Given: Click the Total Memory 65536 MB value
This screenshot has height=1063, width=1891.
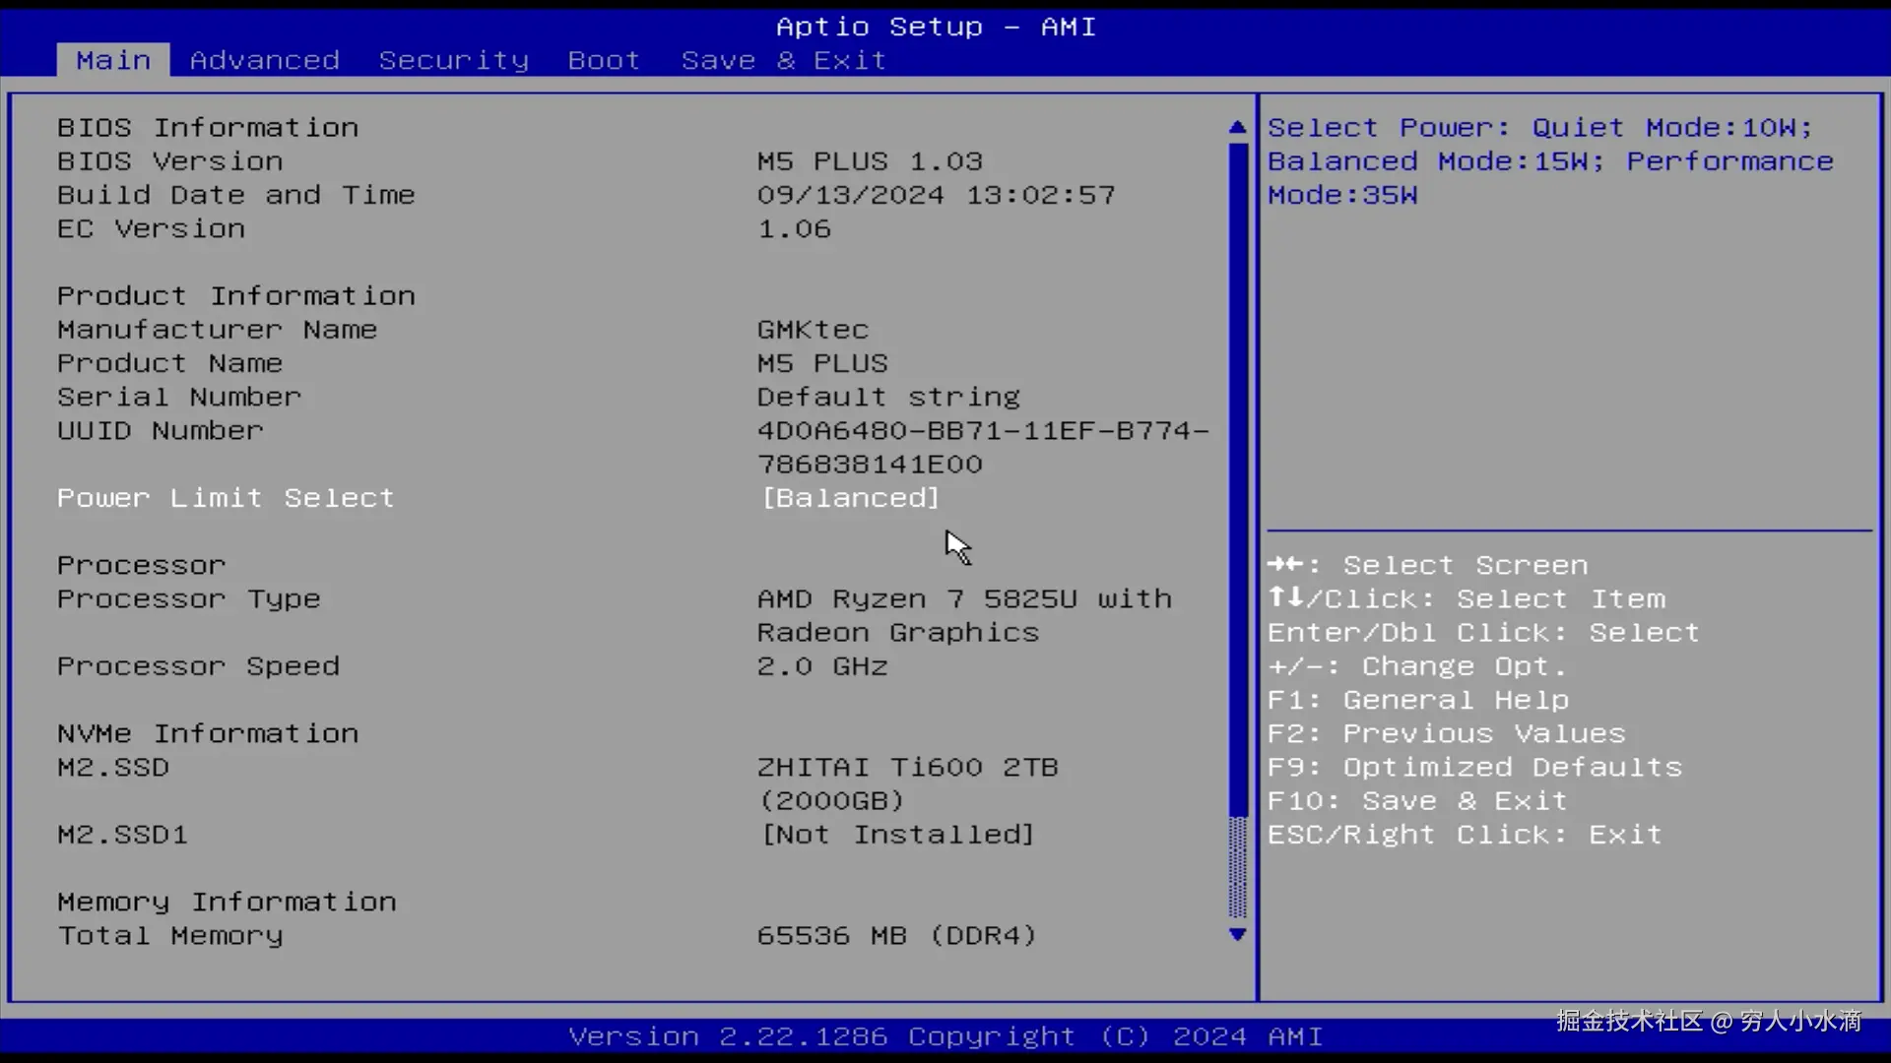Looking at the screenshot, I should pos(896,935).
